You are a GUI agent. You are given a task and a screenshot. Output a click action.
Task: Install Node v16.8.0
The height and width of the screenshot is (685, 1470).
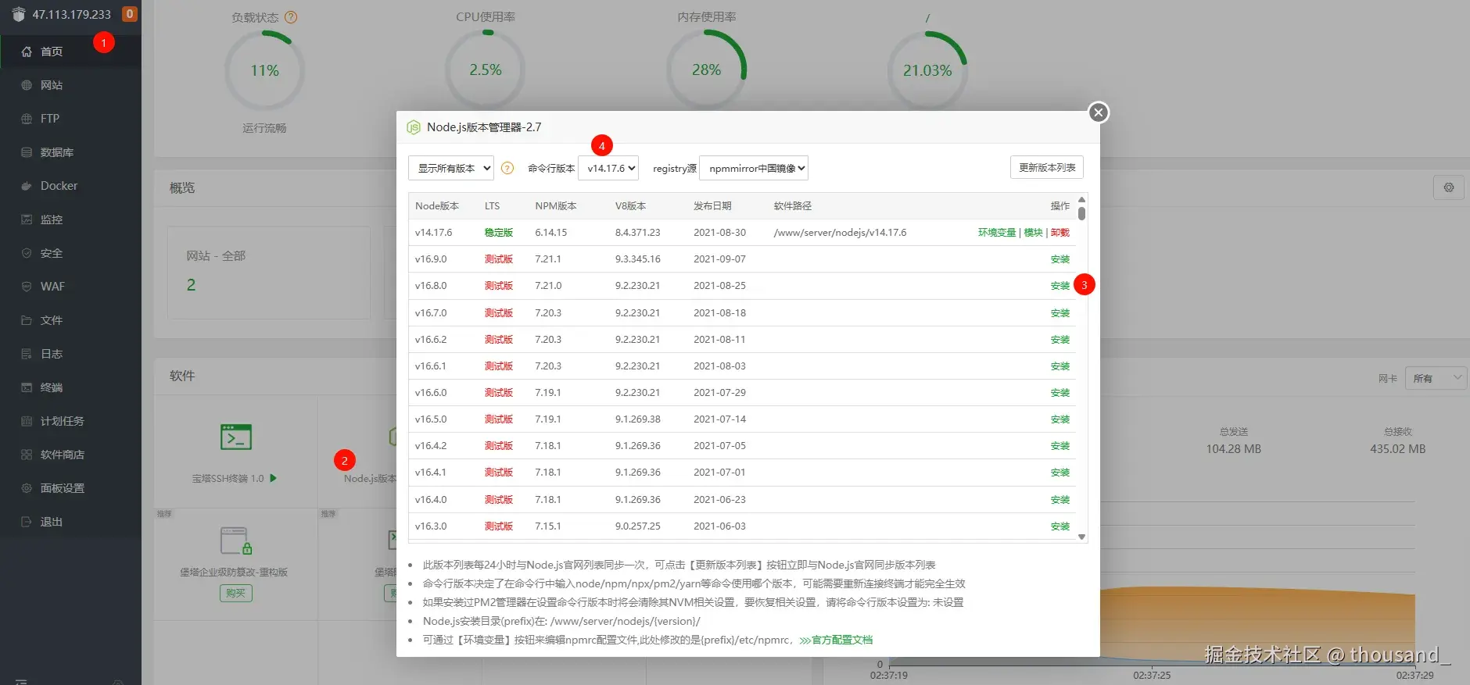[1060, 286]
